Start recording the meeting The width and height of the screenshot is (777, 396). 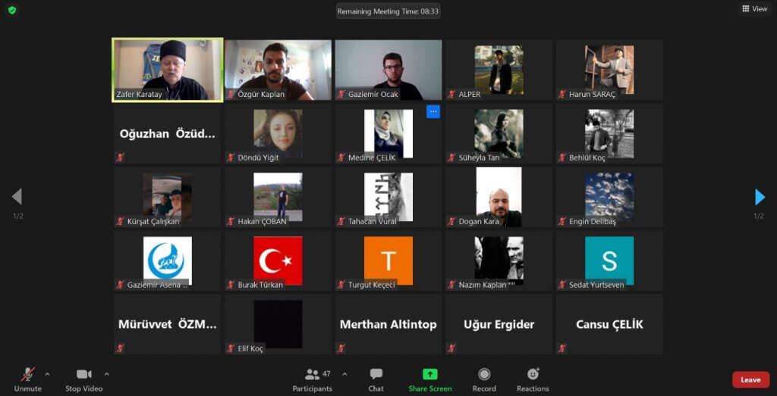pos(484,379)
